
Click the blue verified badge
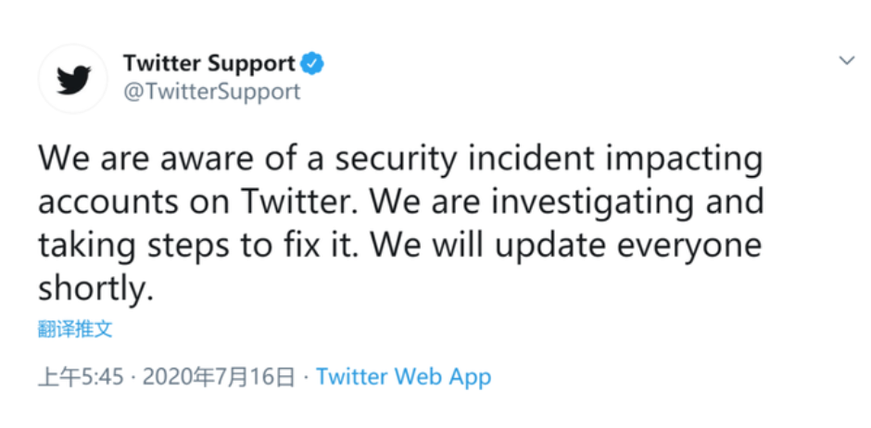(312, 63)
